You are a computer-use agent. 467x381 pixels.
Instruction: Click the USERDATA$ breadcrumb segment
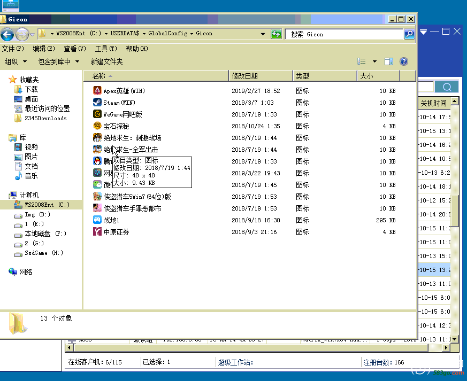pos(125,33)
